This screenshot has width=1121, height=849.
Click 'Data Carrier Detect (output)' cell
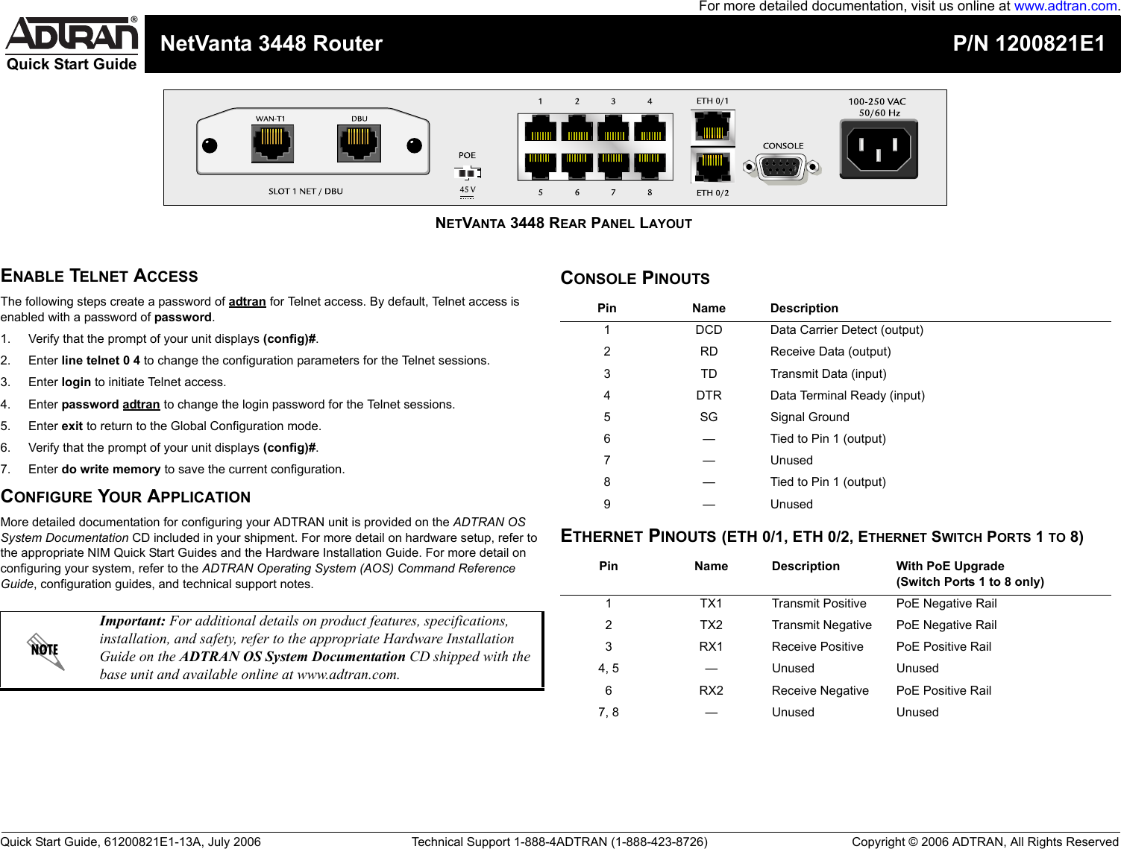[847, 329]
